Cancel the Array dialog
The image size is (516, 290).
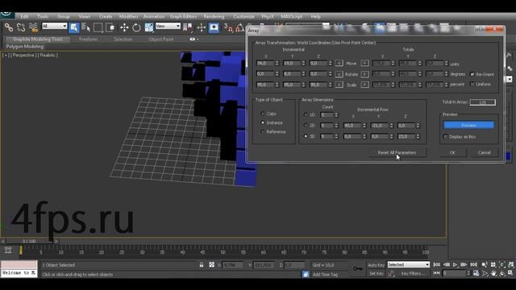click(484, 152)
